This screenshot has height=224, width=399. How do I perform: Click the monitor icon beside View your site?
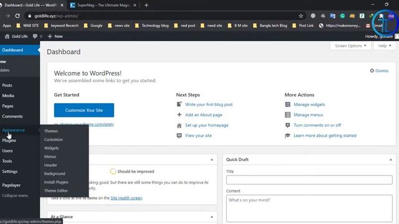(179, 136)
